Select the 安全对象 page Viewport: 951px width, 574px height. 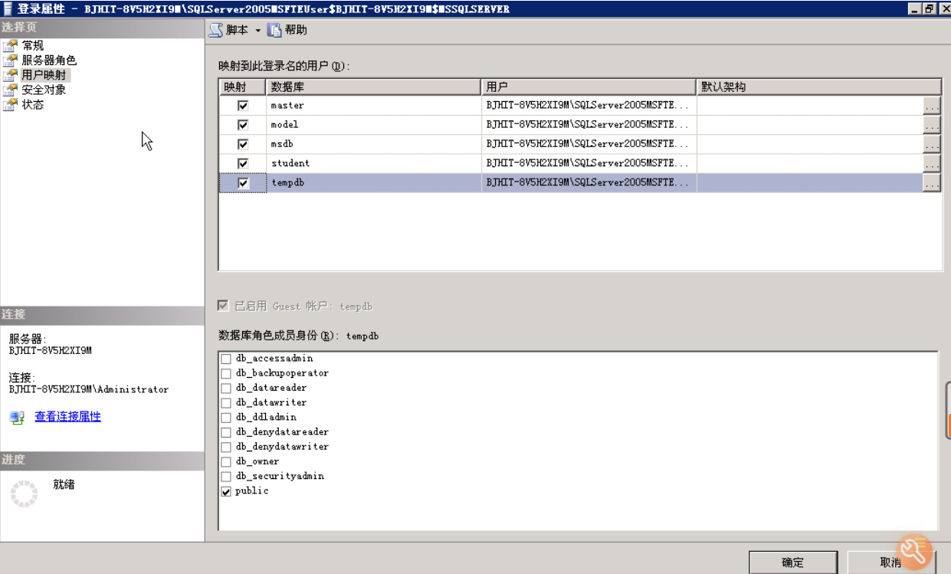(44, 90)
